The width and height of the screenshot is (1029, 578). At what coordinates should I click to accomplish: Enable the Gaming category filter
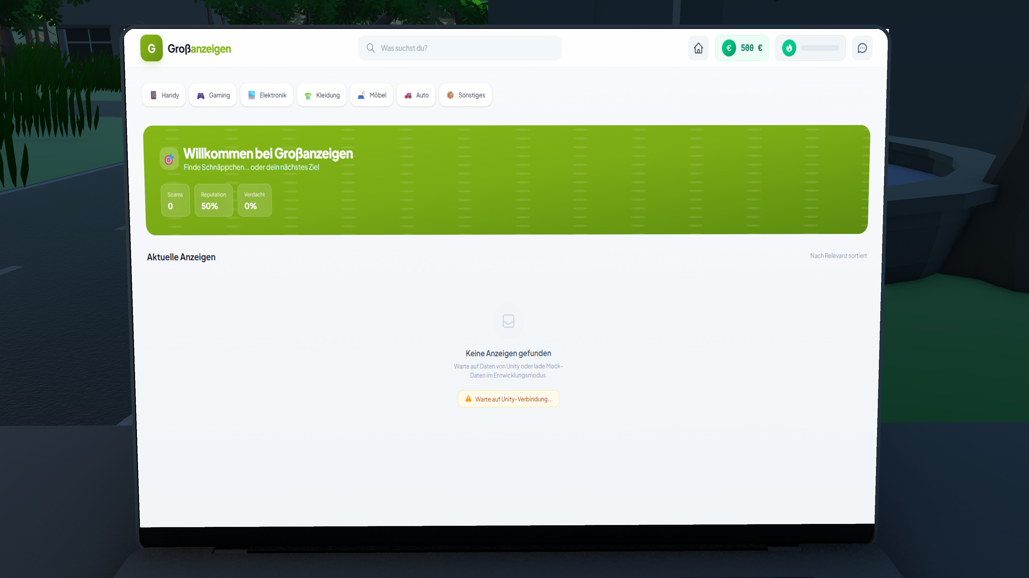(213, 95)
